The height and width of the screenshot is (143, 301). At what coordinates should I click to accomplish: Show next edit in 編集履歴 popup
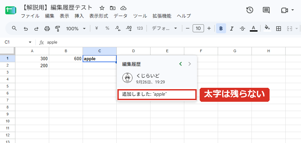click(190, 64)
